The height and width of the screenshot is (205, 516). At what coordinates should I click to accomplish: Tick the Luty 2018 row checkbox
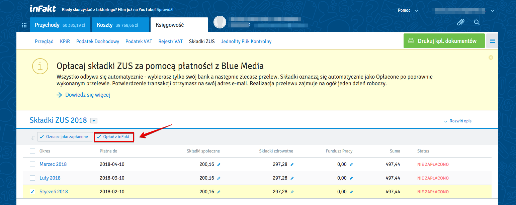click(x=32, y=178)
